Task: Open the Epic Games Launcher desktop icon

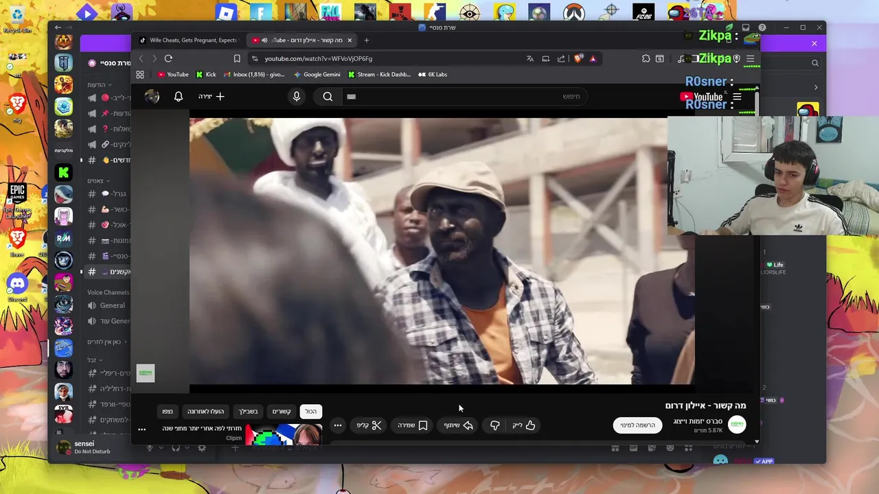Action: (x=17, y=201)
